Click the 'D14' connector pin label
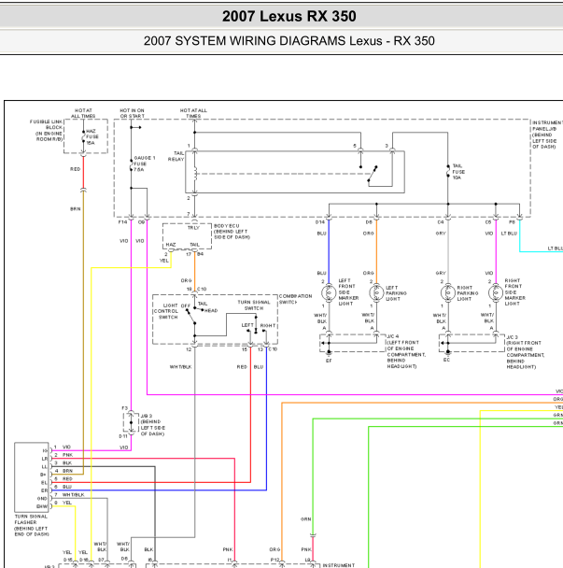The height and width of the screenshot is (568, 563). tap(320, 222)
